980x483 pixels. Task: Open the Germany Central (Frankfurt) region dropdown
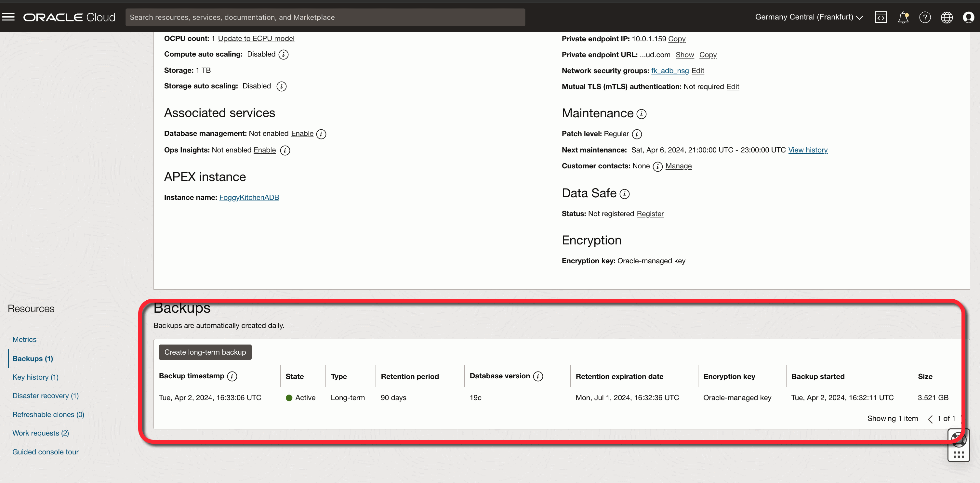(x=809, y=17)
